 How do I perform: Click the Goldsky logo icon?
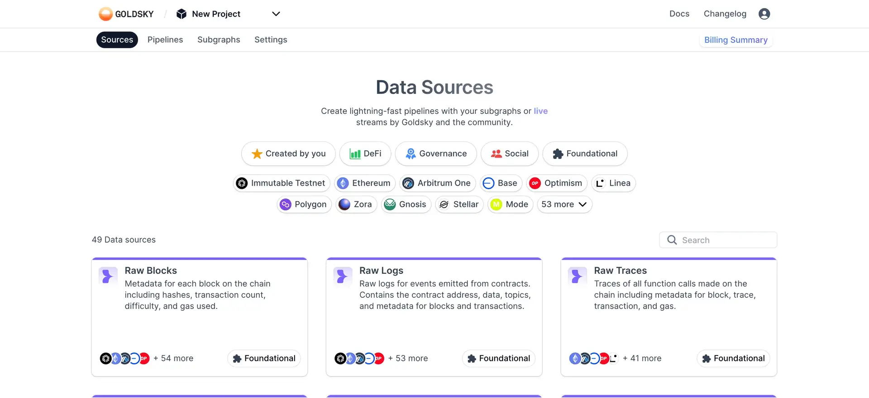point(105,14)
